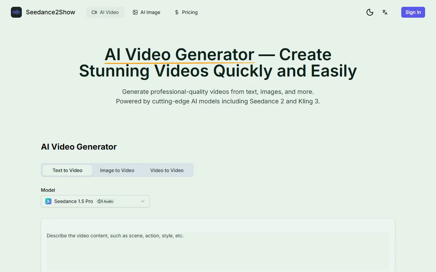Click the Seedance2Show brand name link
Image resolution: width=436 pixels, height=272 pixels.
coord(50,12)
